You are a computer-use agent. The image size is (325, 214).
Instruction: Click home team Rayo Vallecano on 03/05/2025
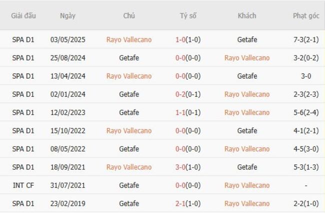point(129,40)
